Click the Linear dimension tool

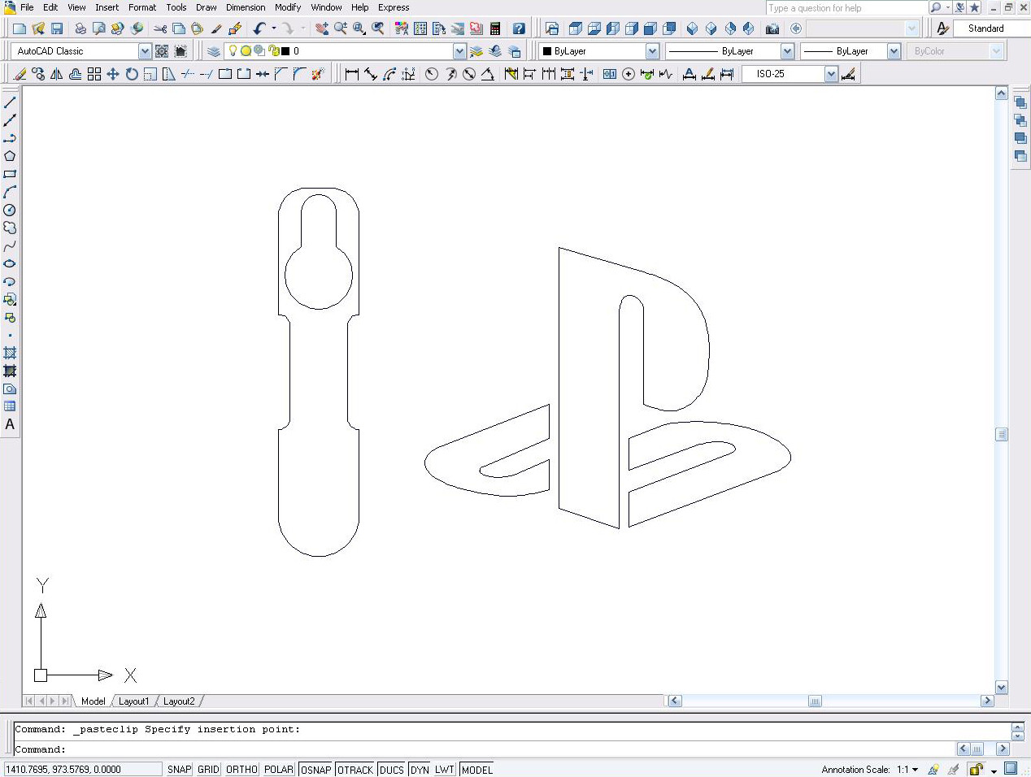point(352,74)
